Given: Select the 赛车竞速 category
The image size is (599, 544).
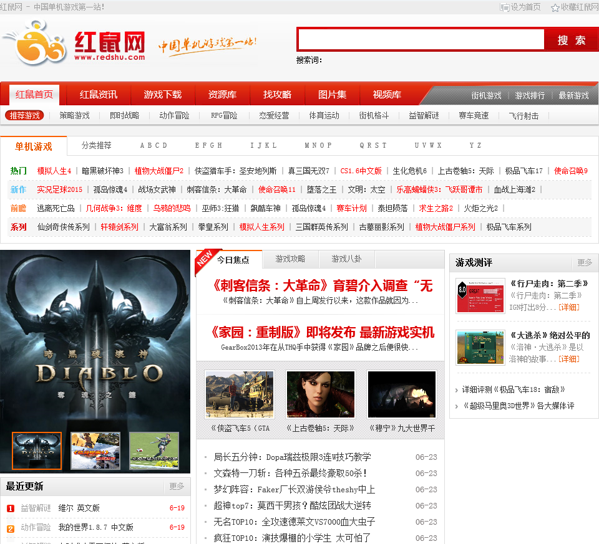Looking at the screenshot, I should pos(474,115).
